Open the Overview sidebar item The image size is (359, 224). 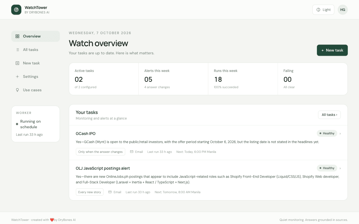(x=36, y=36)
